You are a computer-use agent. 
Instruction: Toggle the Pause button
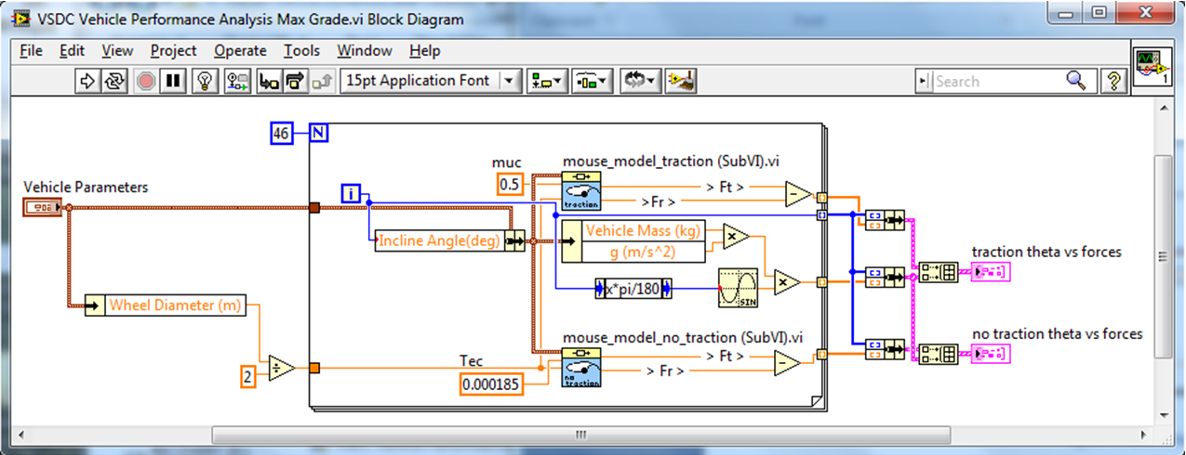click(173, 81)
